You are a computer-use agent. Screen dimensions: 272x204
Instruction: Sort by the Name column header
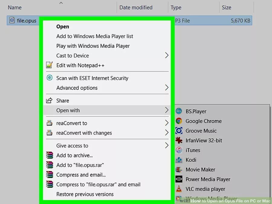tap(15, 8)
